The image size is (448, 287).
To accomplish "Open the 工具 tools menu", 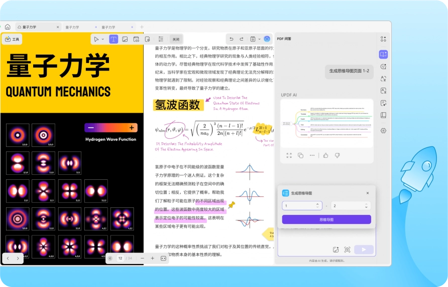I will [12, 39].
